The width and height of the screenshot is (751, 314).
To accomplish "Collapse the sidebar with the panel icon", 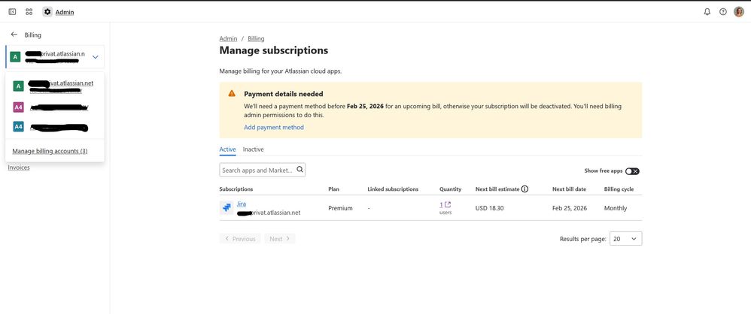I will pos(13,12).
